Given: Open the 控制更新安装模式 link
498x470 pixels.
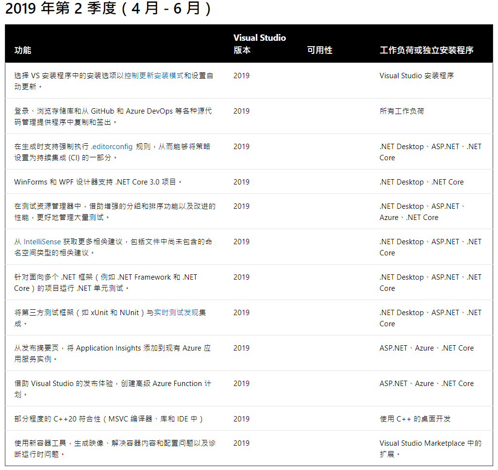Looking at the screenshot, I should coord(154,76).
